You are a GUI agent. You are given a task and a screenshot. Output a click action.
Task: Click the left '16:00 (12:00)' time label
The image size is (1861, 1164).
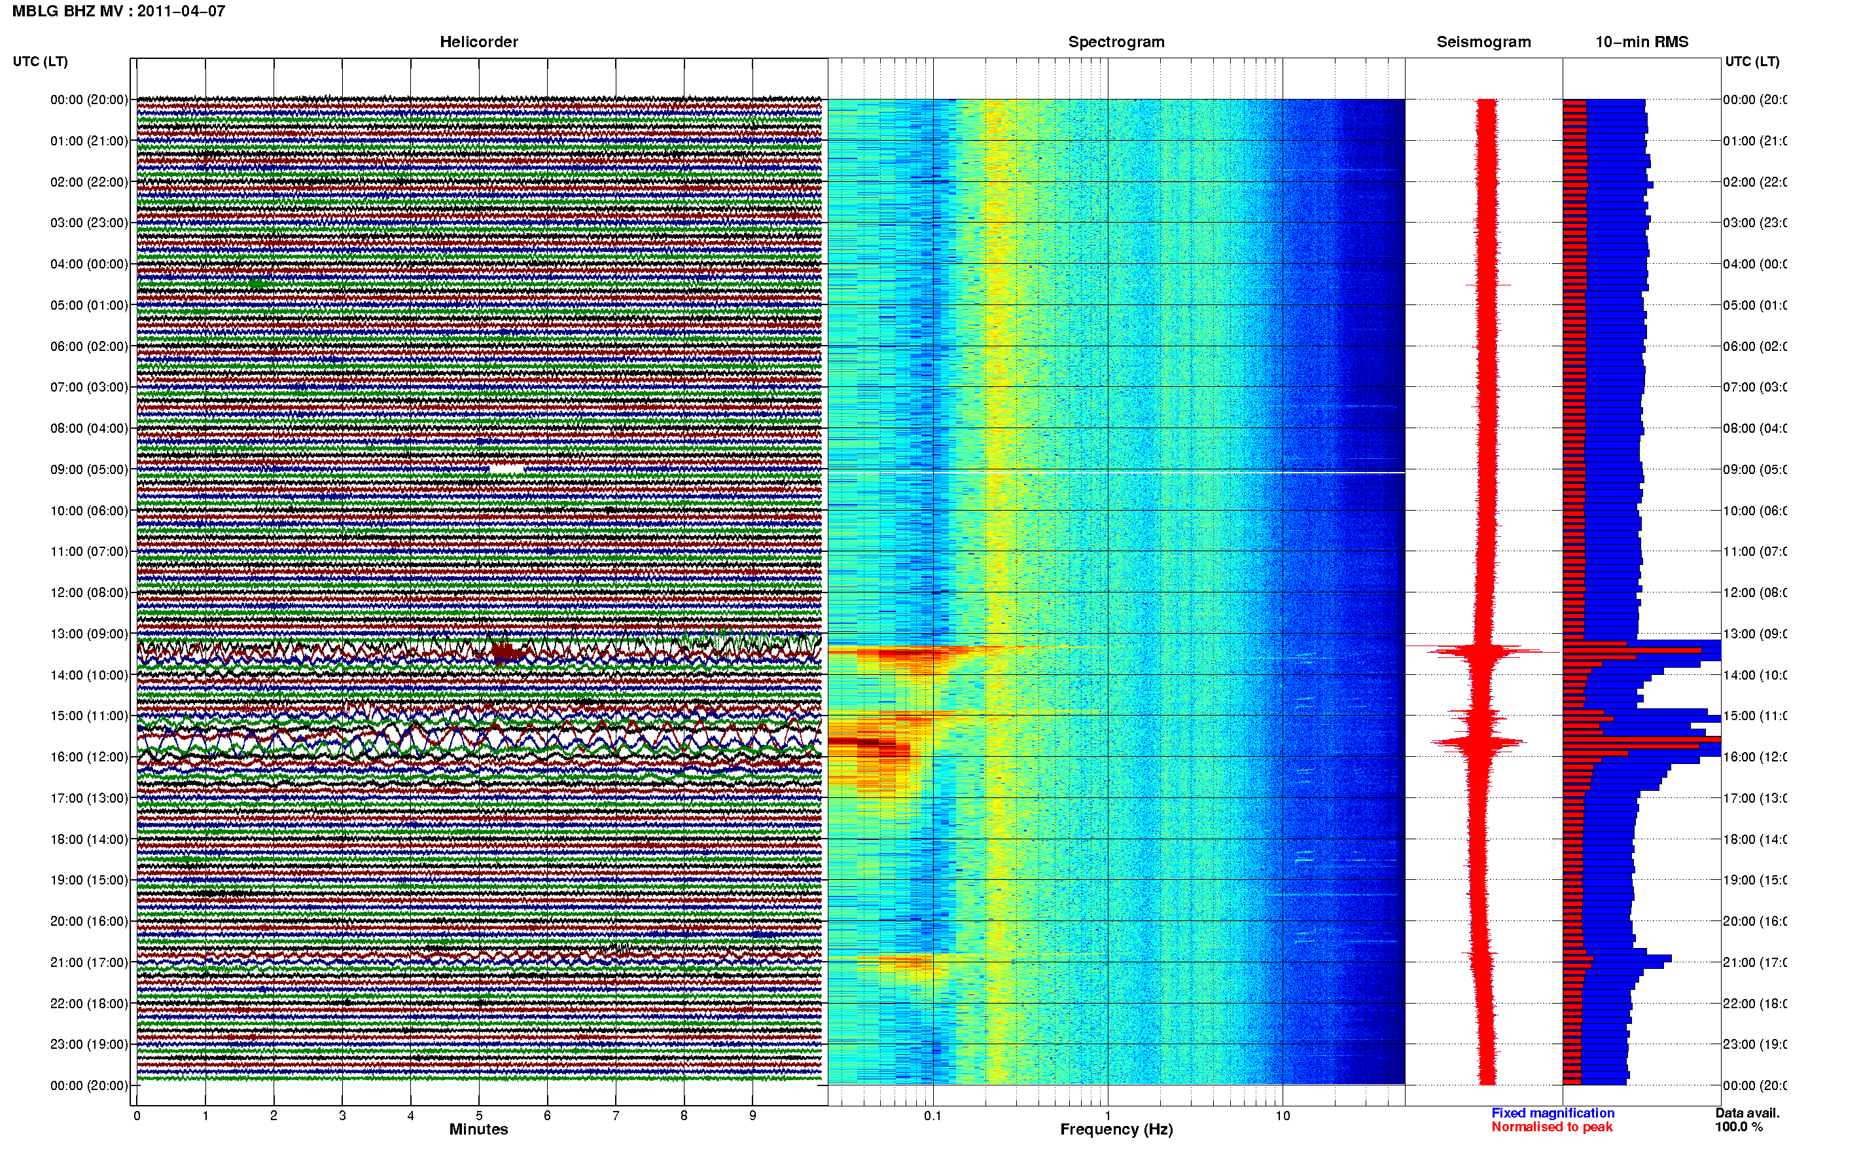pyautogui.click(x=89, y=757)
